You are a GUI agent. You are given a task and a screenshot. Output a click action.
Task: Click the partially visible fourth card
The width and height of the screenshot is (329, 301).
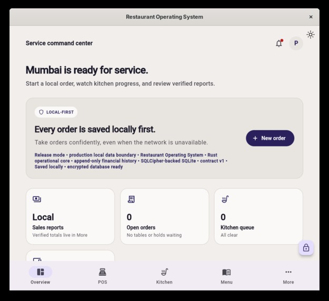[x=71, y=255]
